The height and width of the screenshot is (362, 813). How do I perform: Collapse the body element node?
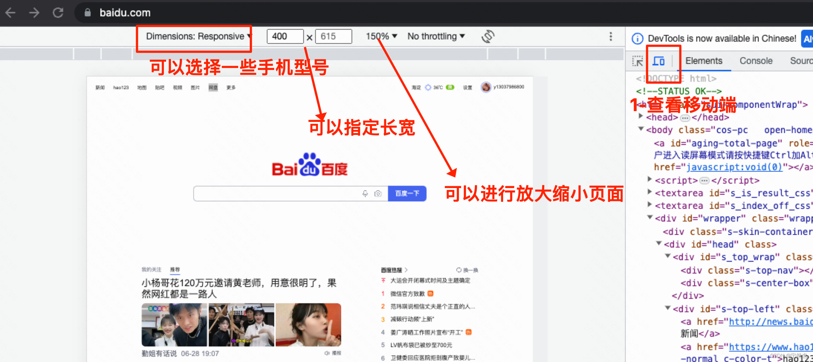[641, 129]
